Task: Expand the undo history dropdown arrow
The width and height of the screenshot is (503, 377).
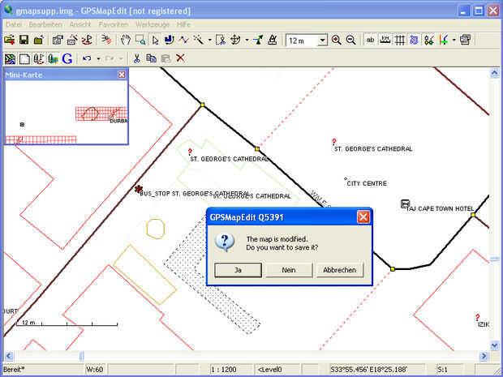Action: pyautogui.click(x=98, y=58)
